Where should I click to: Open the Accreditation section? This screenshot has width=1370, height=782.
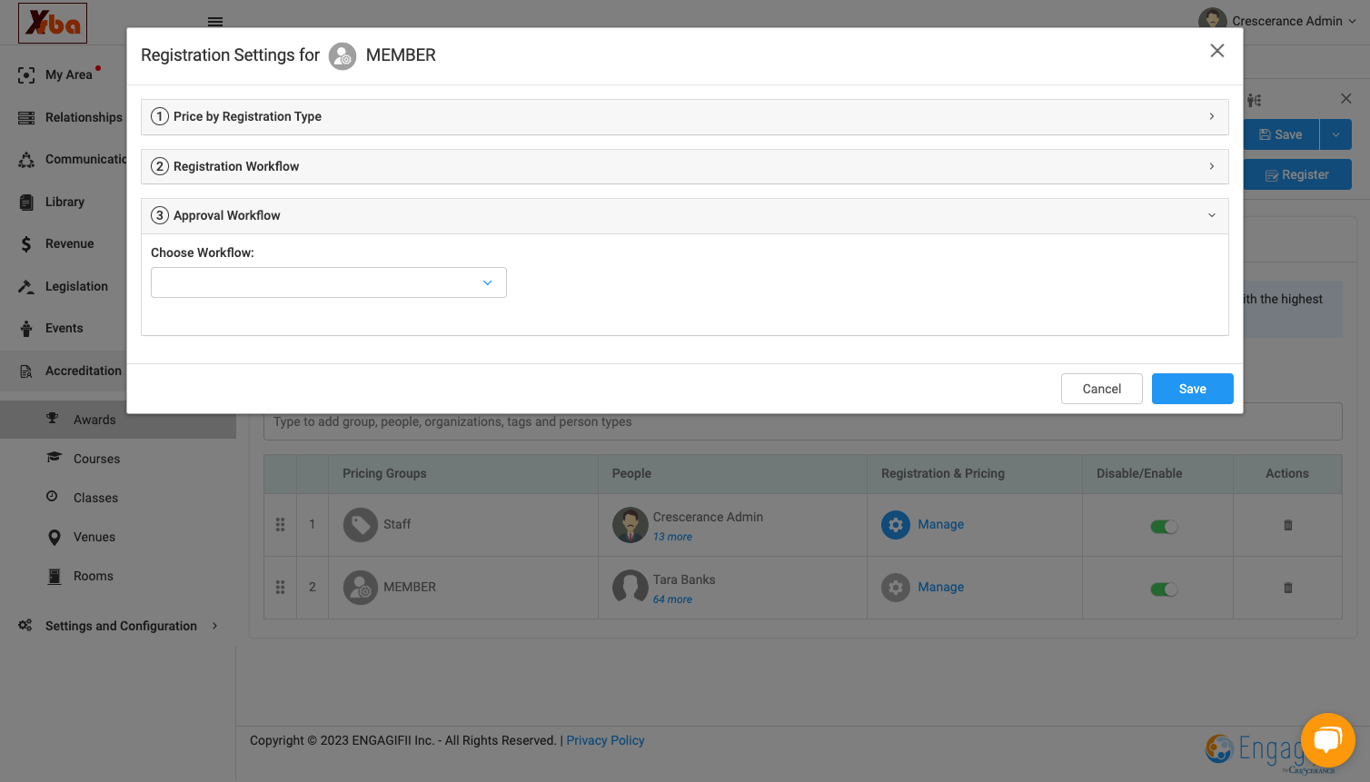(x=84, y=371)
